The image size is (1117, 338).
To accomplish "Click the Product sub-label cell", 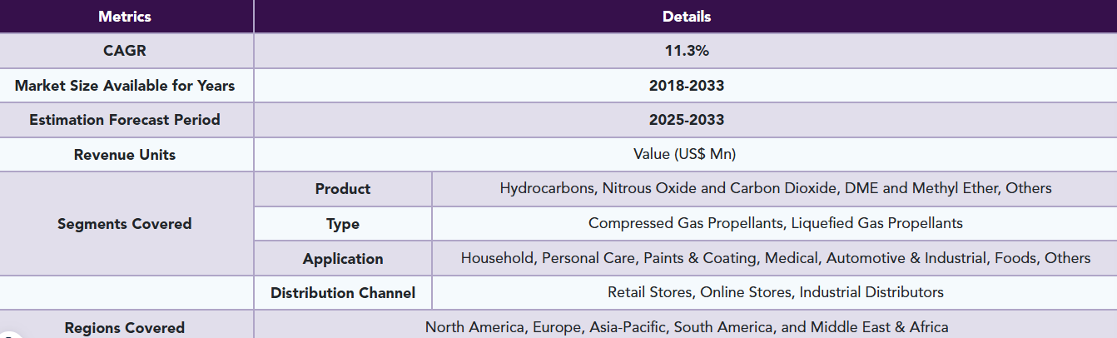I will 343,189.
